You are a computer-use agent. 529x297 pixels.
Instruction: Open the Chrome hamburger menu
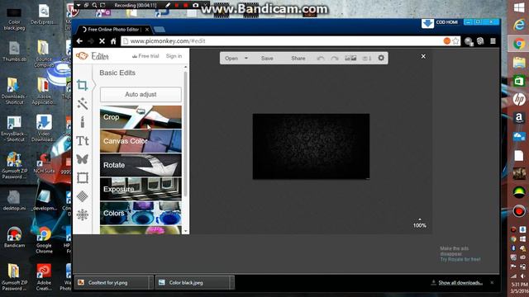pyautogui.click(x=493, y=41)
